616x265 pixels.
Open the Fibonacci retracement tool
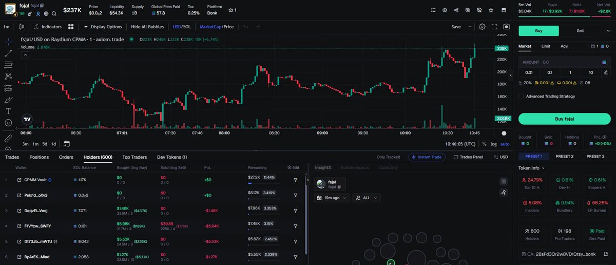point(8,65)
